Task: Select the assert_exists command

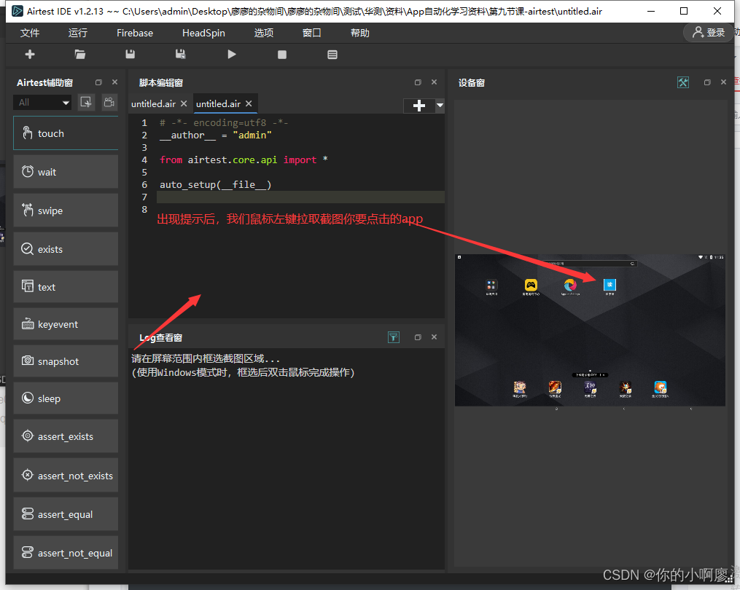Action: (x=66, y=436)
